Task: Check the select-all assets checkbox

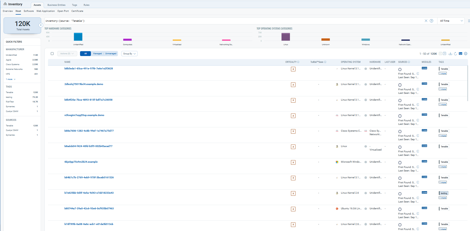Action: click(52, 54)
